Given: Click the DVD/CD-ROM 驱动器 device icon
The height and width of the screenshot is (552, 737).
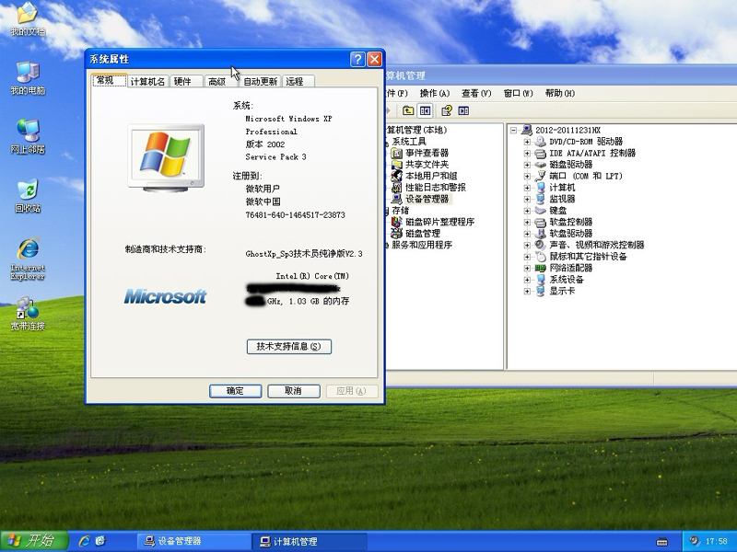Looking at the screenshot, I should tap(541, 142).
